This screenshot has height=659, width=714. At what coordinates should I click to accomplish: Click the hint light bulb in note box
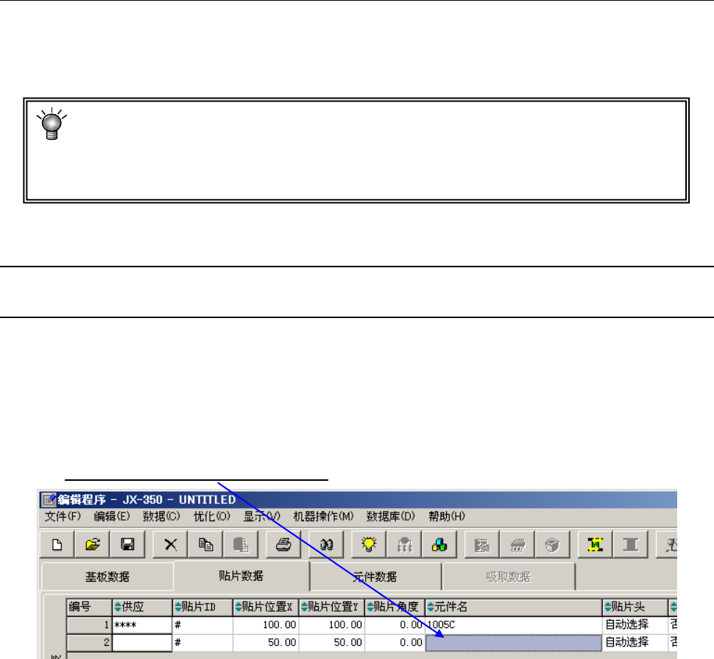click(52, 124)
